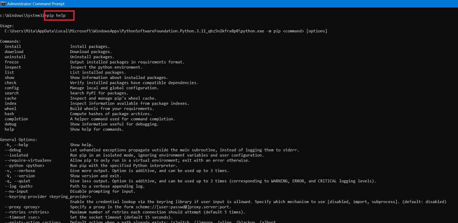Click 'Output installed packages in requirements format.'
Image resolution: width=458 pixels, height=223 pixels.
pyautogui.click(x=127, y=62)
